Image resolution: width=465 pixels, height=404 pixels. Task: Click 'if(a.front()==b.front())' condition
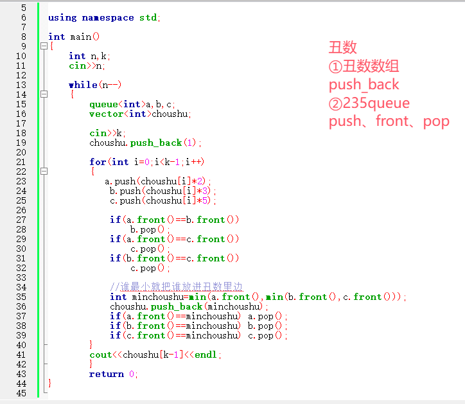pos(175,220)
